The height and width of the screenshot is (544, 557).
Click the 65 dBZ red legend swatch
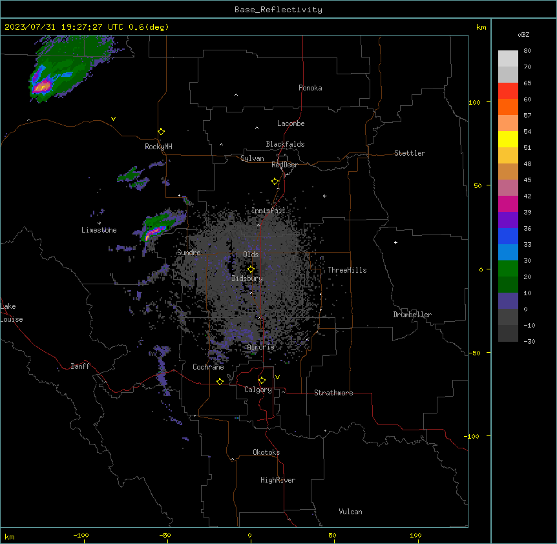(508, 91)
